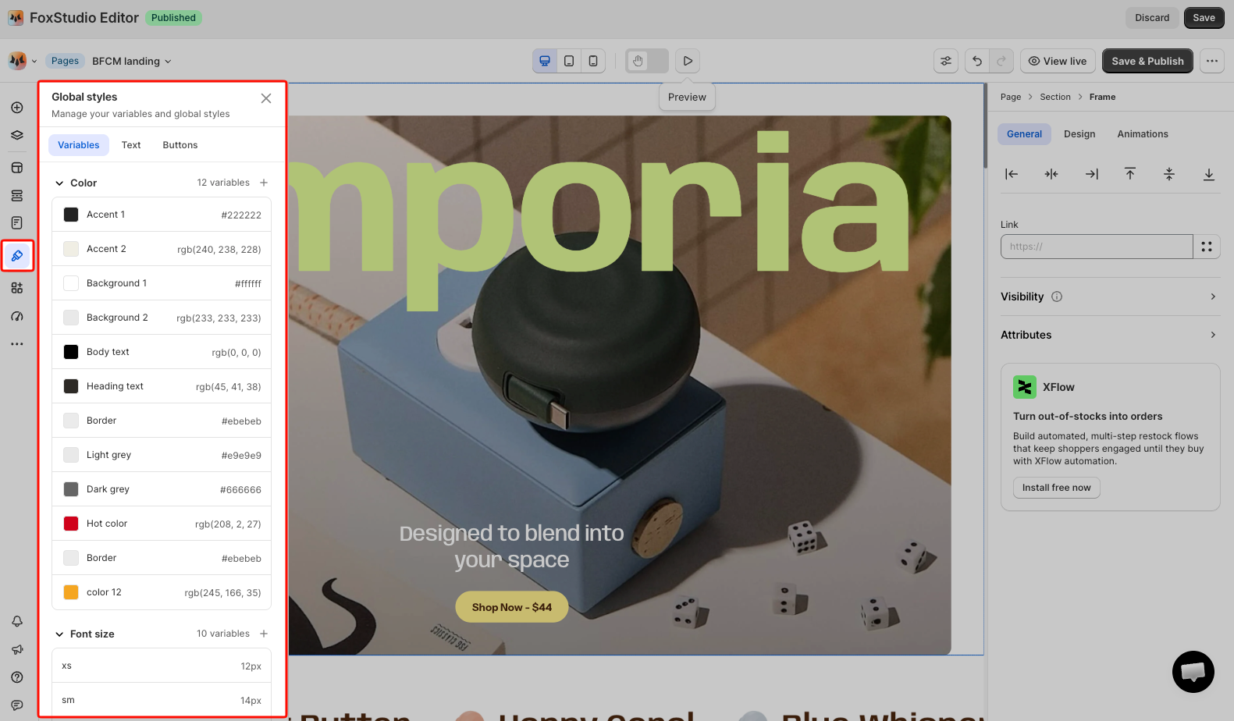Viewport: 1234px width, 721px height.
Task: Switch to the Variables tab
Action: (x=79, y=145)
